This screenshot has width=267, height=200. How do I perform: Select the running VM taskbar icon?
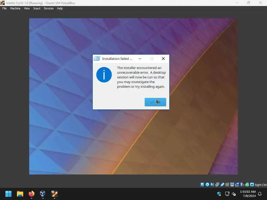[x=54, y=194]
